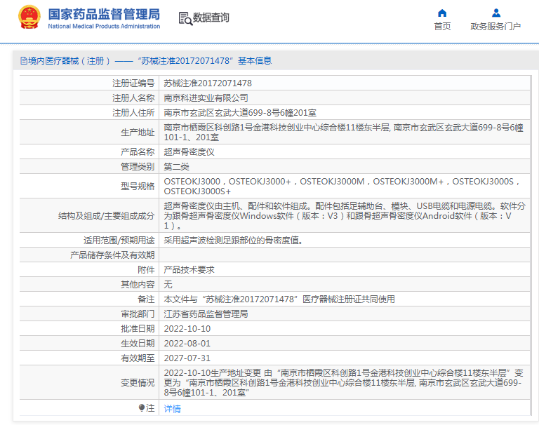Viewport: 539px width, 425px height.
Task: Click the 结构及组成/主要组成成分 label
Action: point(106,216)
